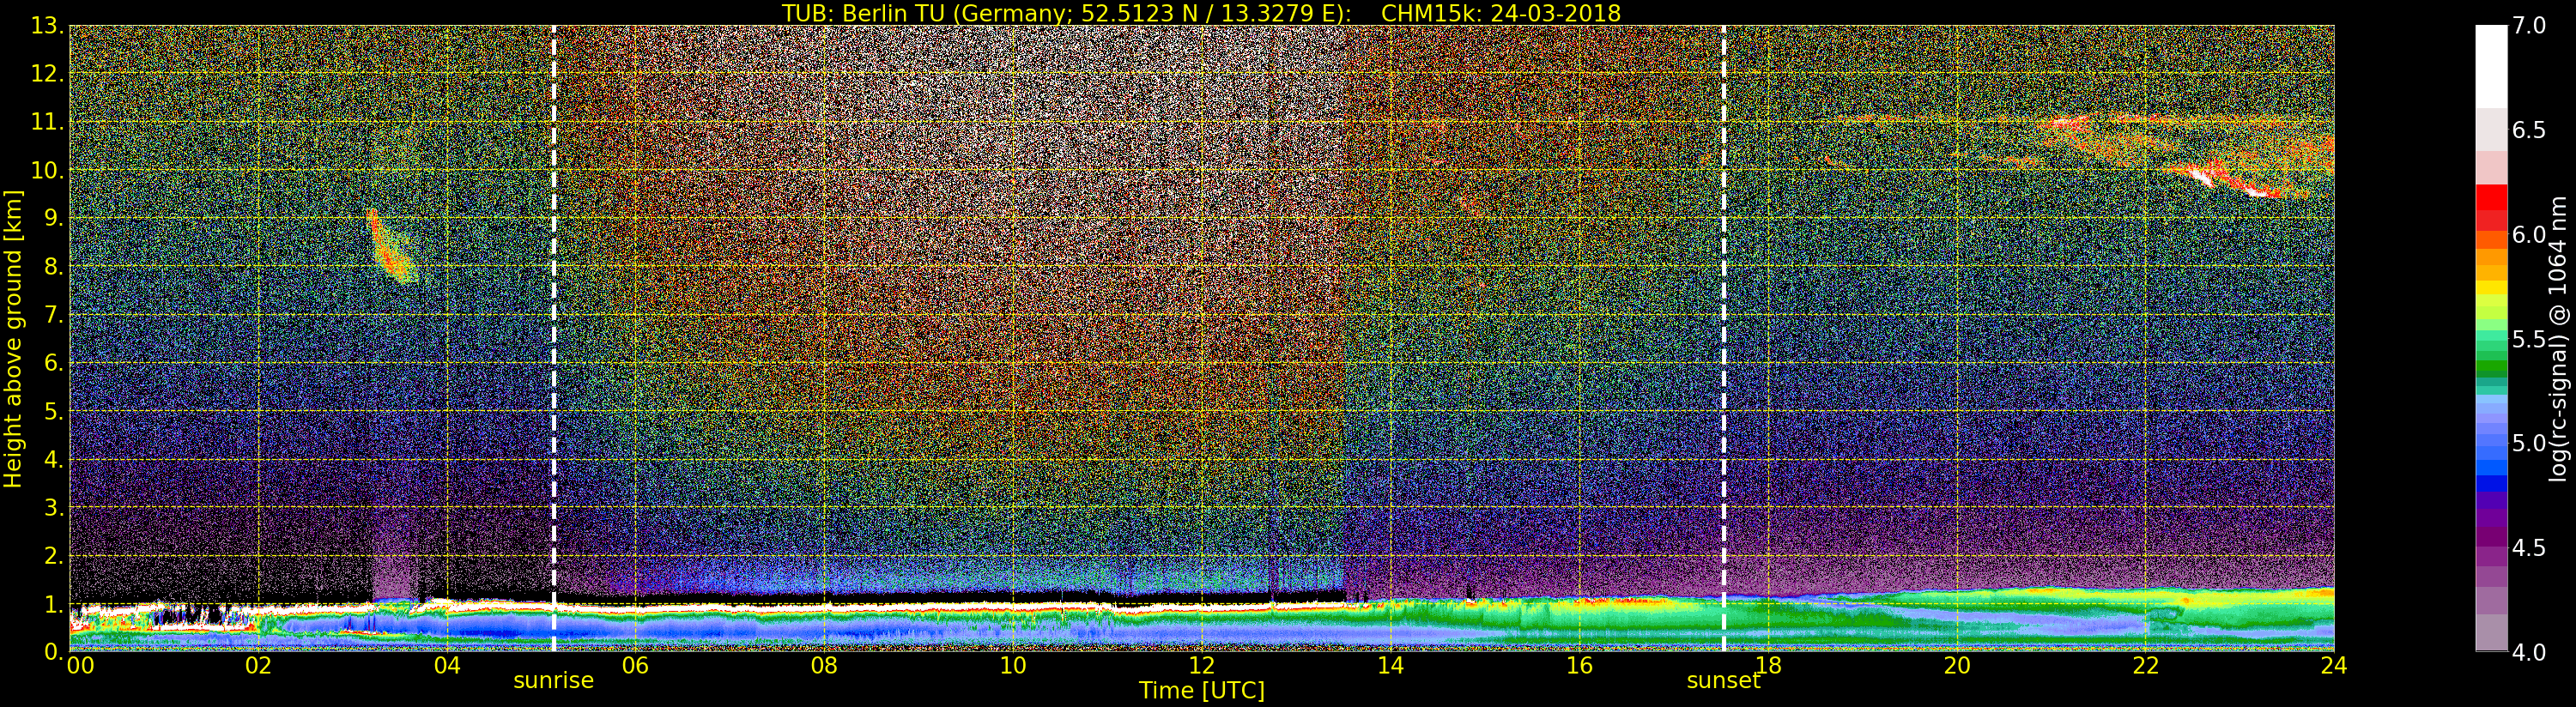Click the time axis tick "02"

258,666
